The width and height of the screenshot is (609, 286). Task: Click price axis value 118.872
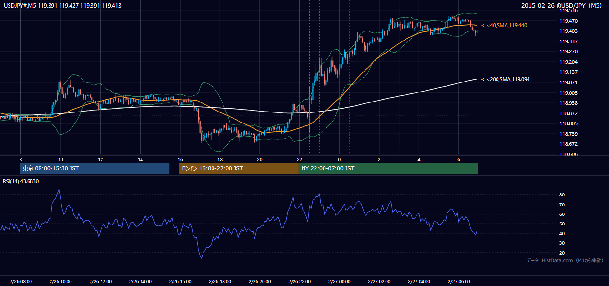click(x=568, y=113)
